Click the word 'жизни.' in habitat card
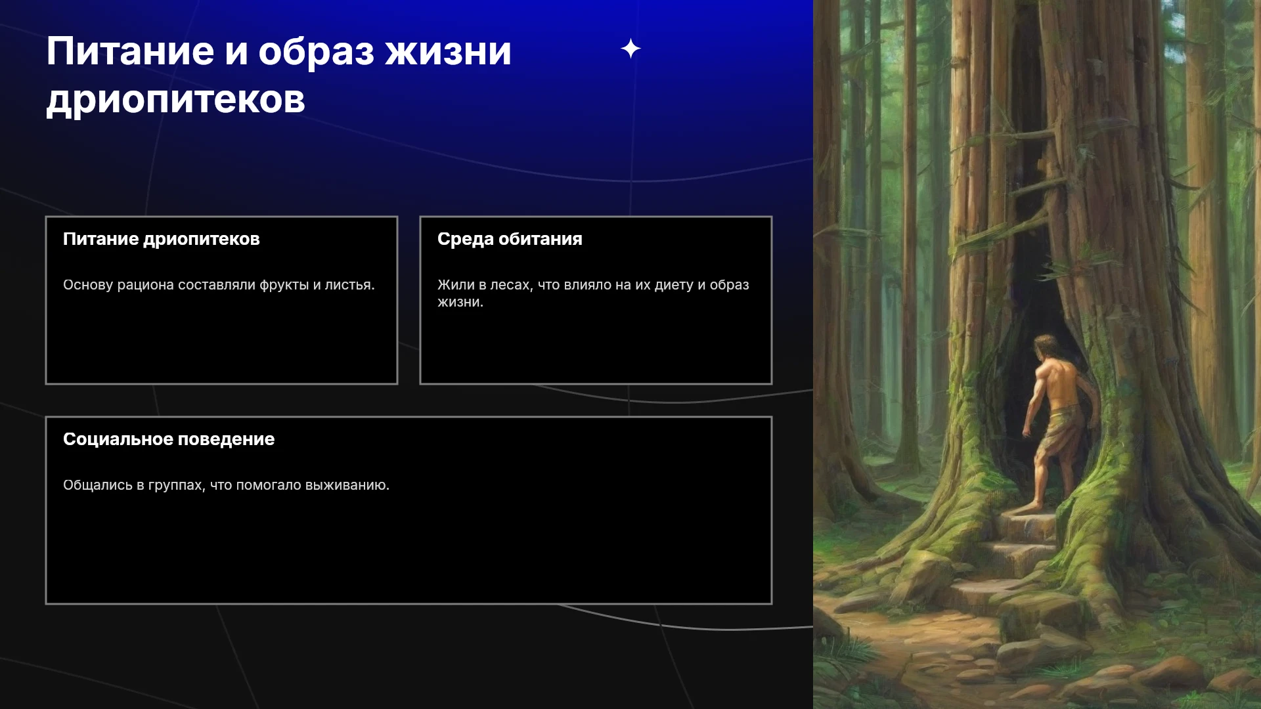The height and width of the screenshot is (709, 1261). click(460, 302)
